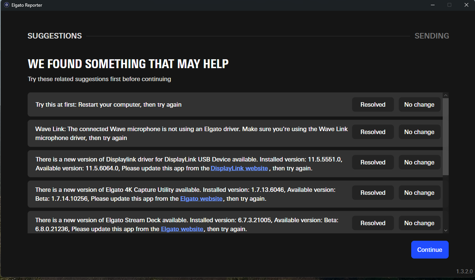The height and width of the screenshot is (280, 475).
Task: Mark DisplayLink driver update as No change
Action: click(419, 162)
